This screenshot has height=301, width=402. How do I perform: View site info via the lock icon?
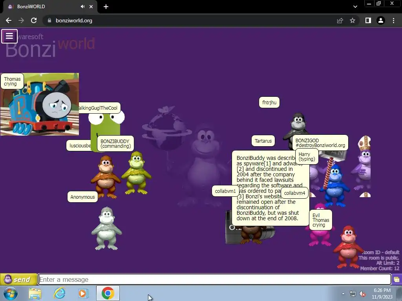tap(49, 20)
